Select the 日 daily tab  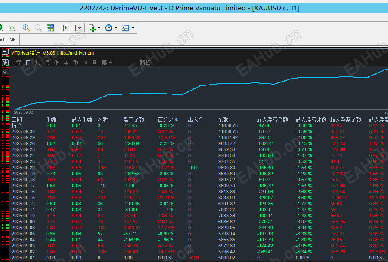[28, 62]
